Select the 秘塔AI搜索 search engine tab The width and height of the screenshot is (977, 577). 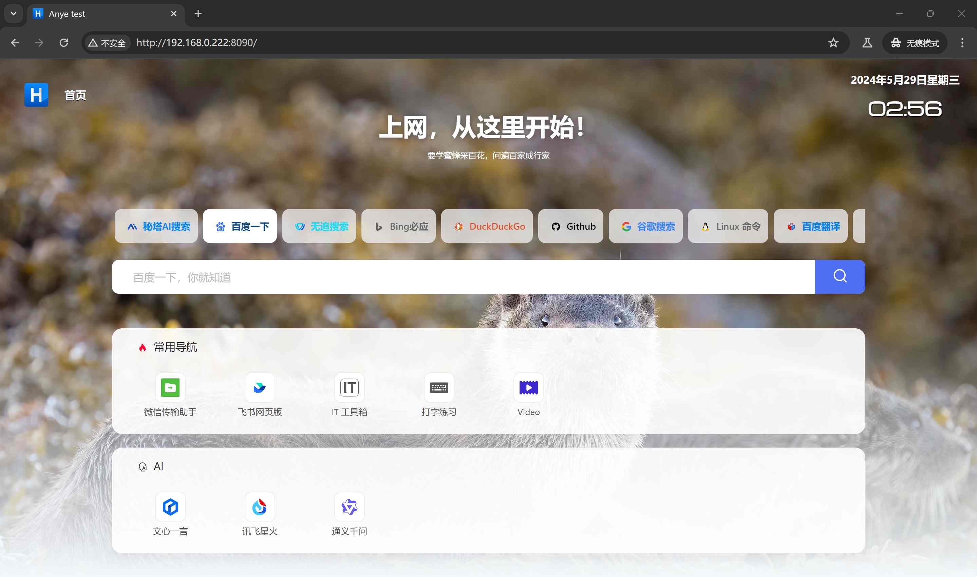coord(156,226)
